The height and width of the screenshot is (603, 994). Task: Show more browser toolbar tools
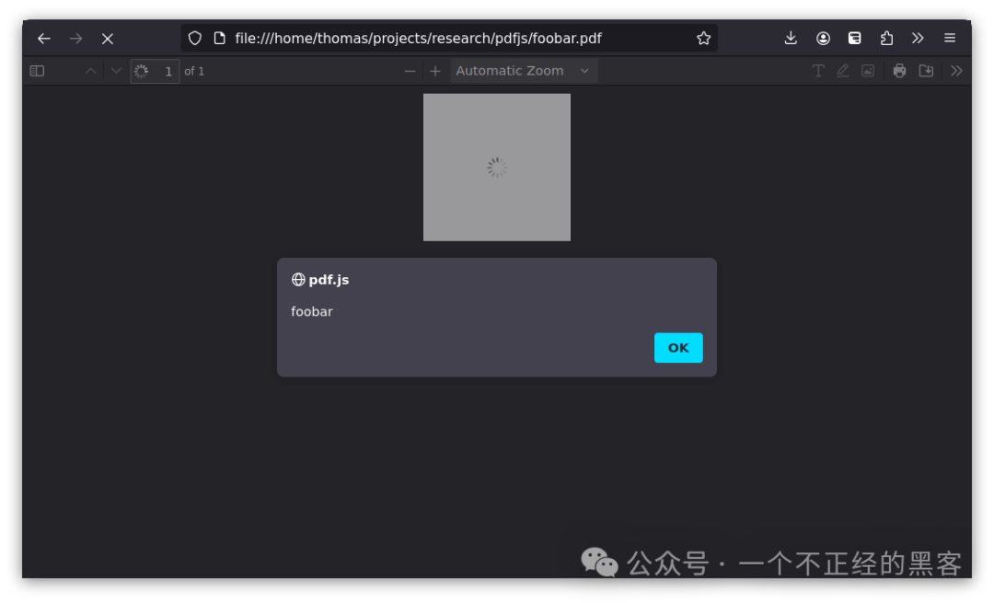(x=918, y=38)
